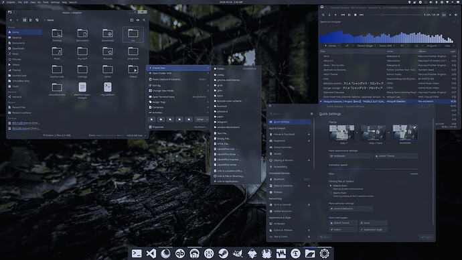
Task: Open Create New context menu entry
Action: pos(178,68)
